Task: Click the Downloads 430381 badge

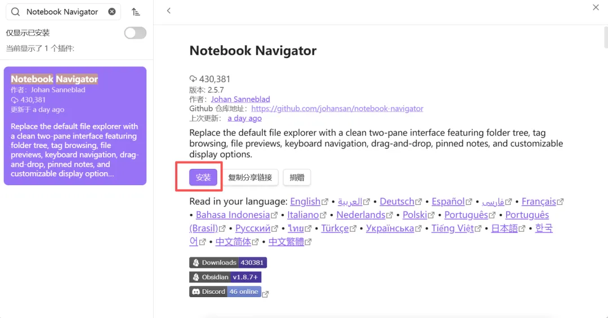Action: point(228,262)
